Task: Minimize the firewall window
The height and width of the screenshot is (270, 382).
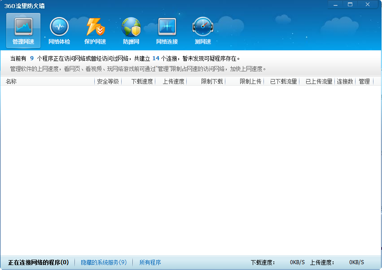Action: (x=335, y=4)
